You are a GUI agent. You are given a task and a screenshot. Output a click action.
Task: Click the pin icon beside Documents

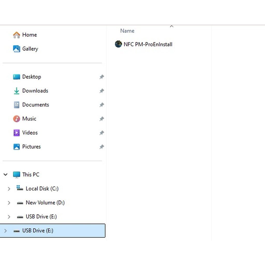(101, 105)
